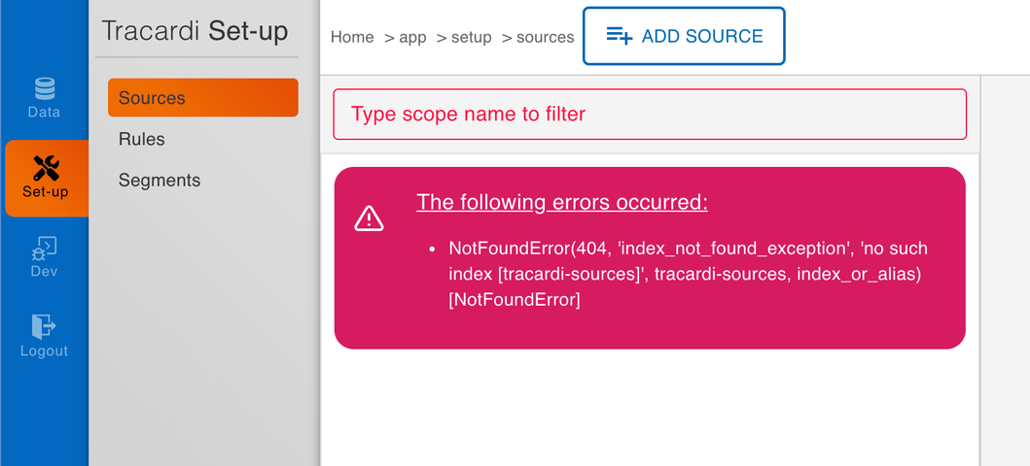The width and height of the screenshot is (1030, 466).
Task: Open the Dev bug terminal icon
Action: tap(45, 249)
